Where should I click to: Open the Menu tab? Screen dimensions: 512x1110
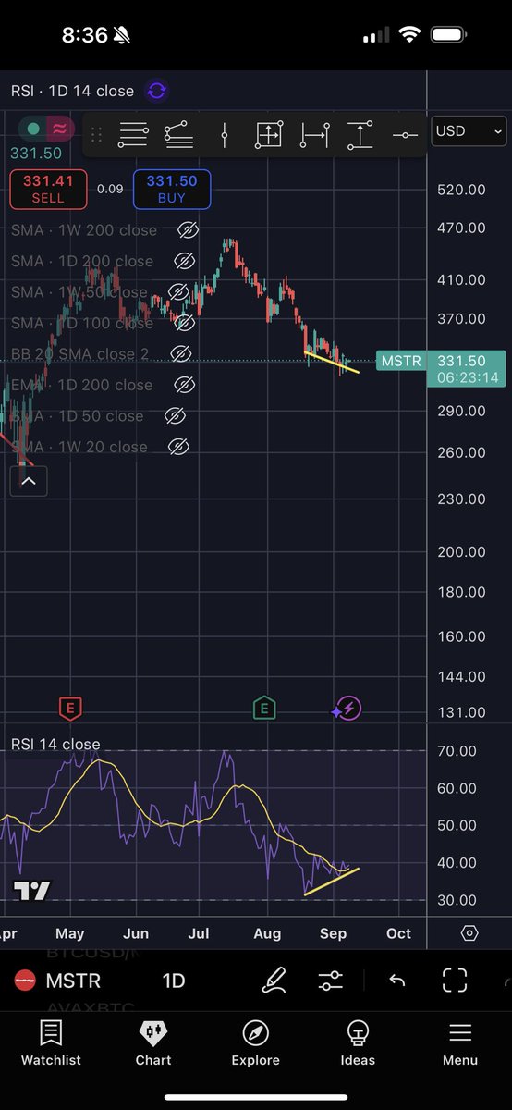tap(460, 1043)
